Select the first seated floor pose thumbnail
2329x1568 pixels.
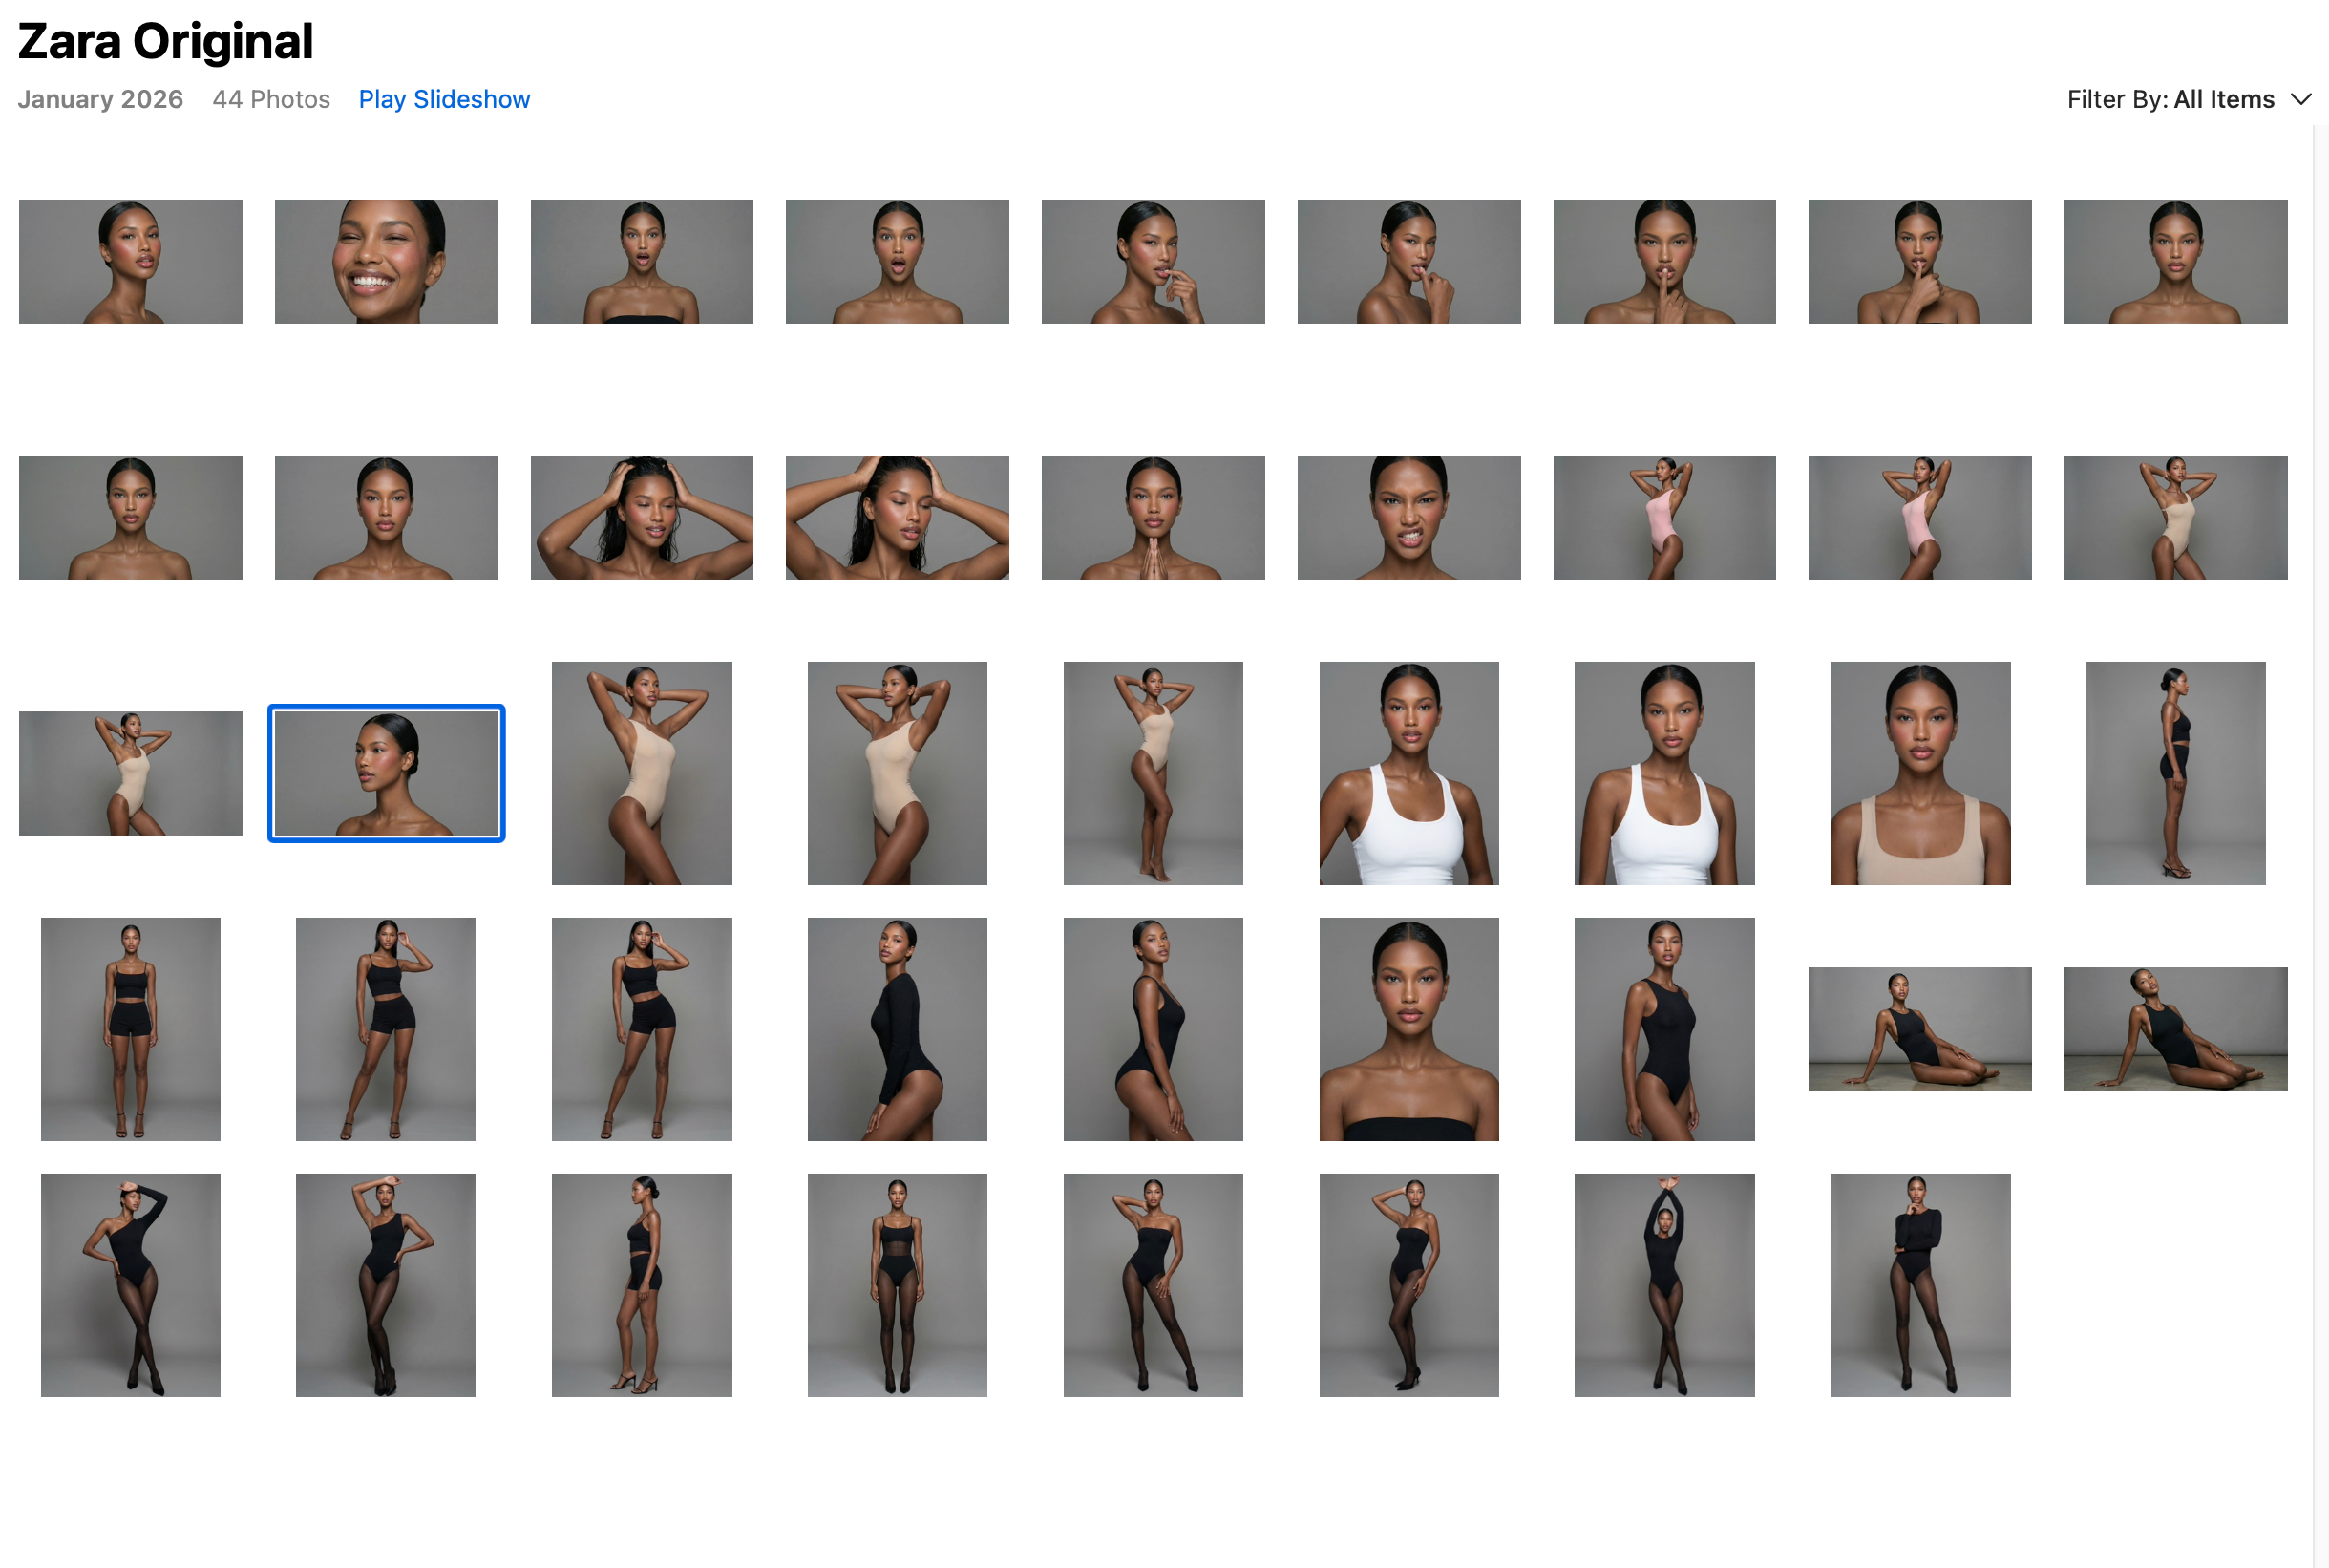pyautogui.click(x=1919, y=1029)
